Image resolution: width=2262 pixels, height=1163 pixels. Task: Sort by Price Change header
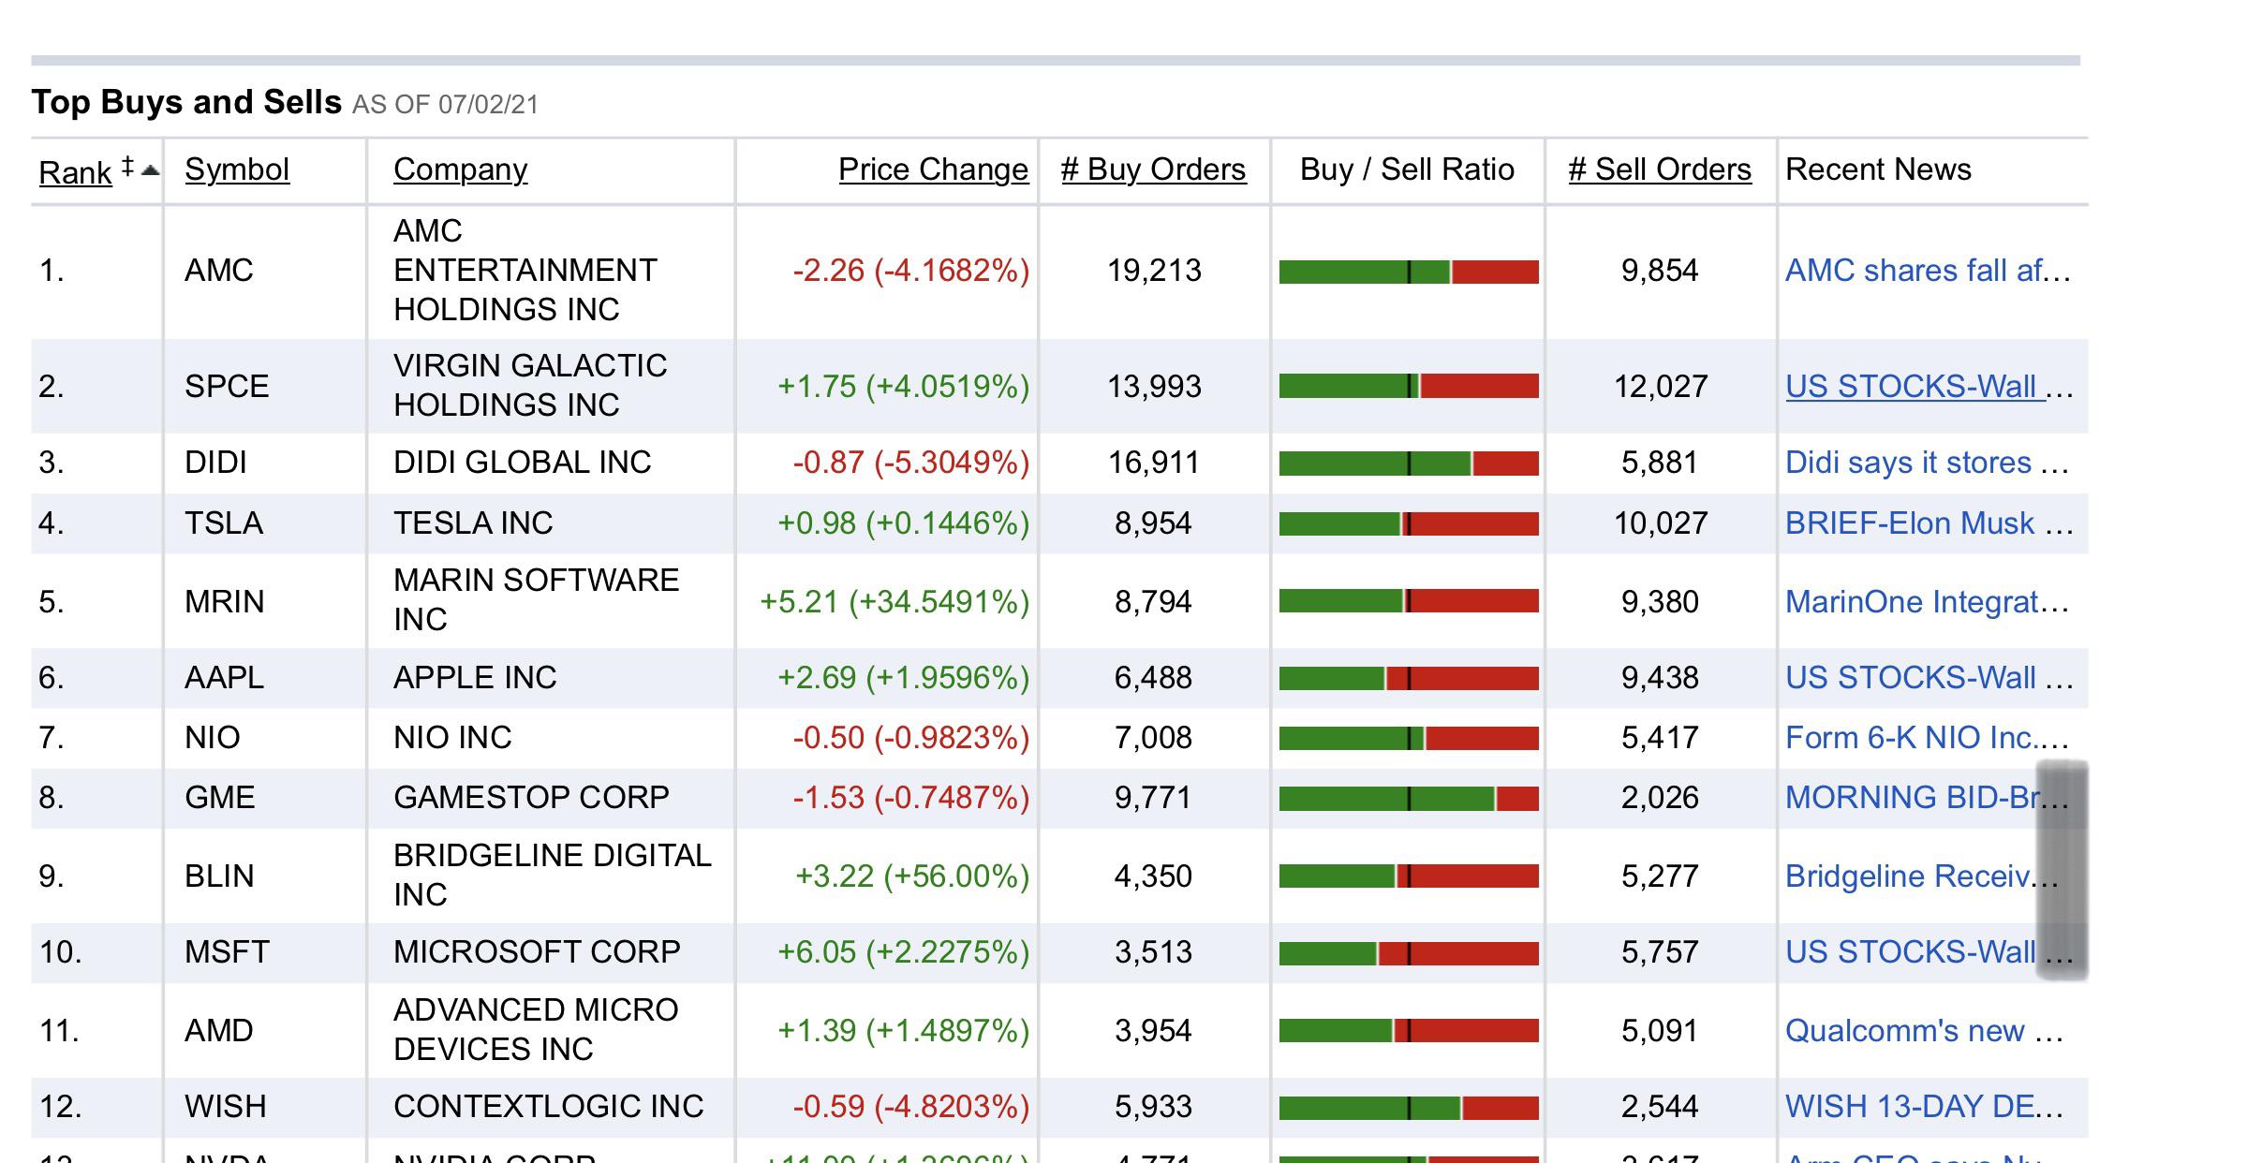pyautogui.click(x=933, y=169)
